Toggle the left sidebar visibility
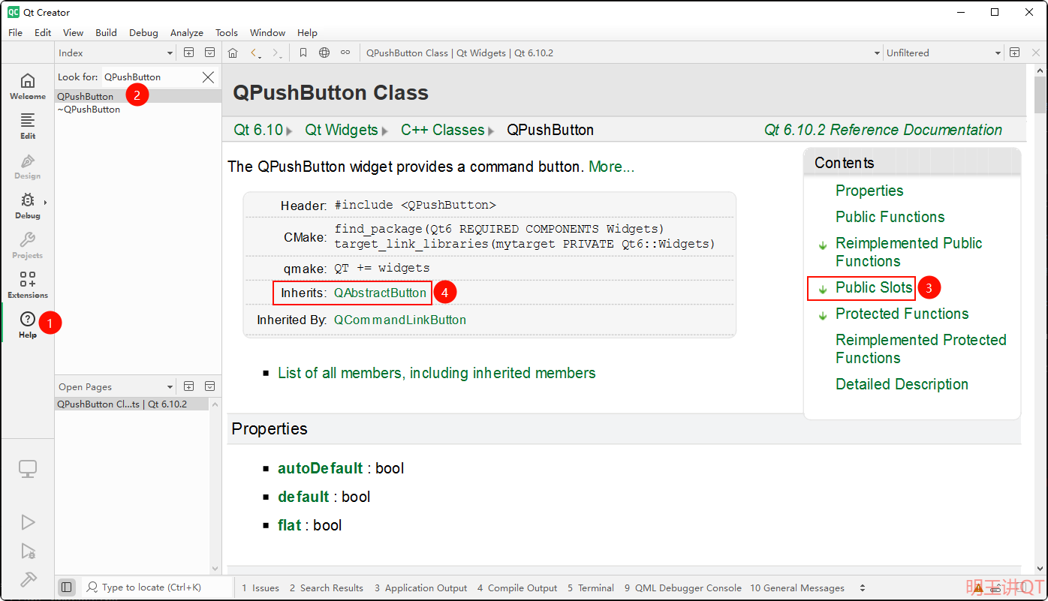Viewport: 1048px width, 601px height. [67, 587]
